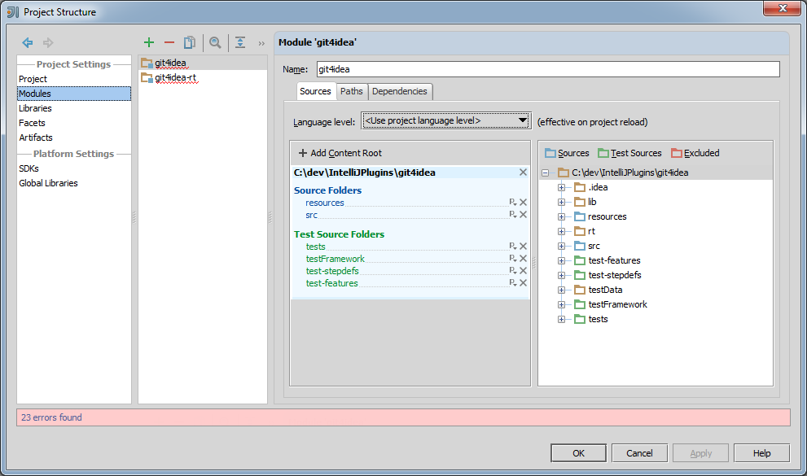The width and height of the screenshot is (807, 476).
Task: Select testData folder in content tree
Action: click(x=605, y=290)
